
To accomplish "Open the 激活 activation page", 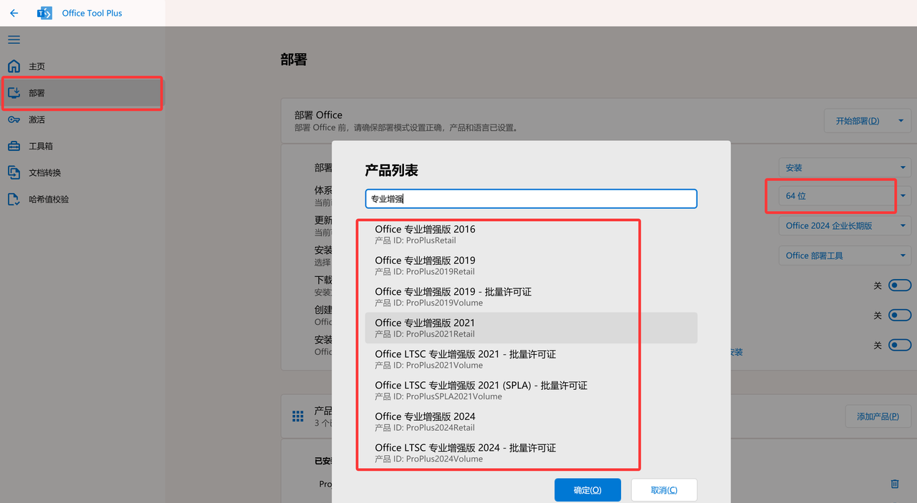I will (37, 119).
